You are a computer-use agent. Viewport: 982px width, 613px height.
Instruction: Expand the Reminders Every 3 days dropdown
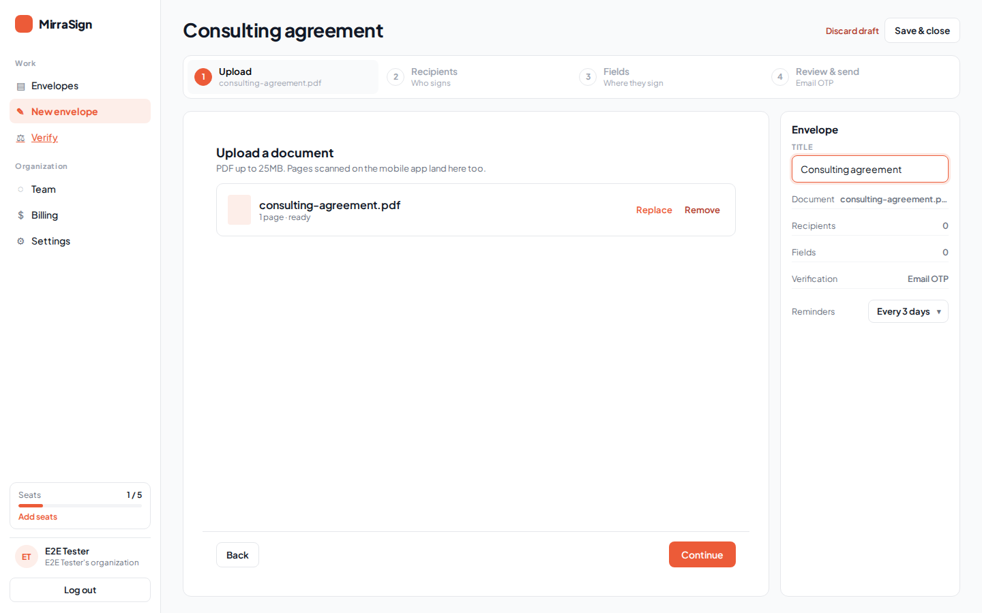[x=908, y=311]
